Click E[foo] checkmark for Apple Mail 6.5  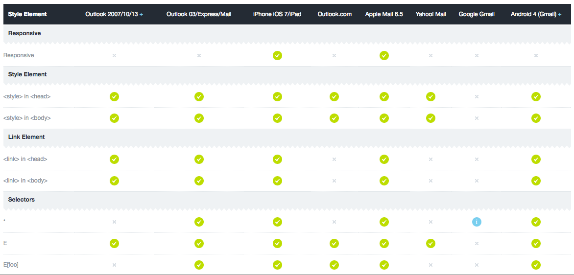(x=384, y=265)
